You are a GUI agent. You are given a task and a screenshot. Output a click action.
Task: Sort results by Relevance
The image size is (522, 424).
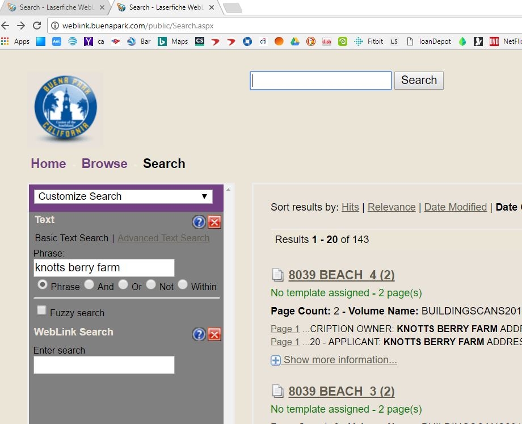(392, 207)
